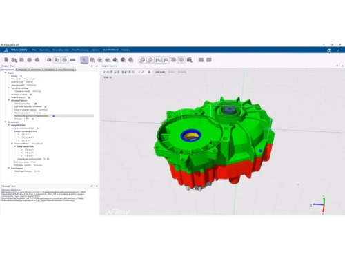Click the blue-yellow shaft ring on the model
This screenshot has height=259, width=345.
(190, 135)
